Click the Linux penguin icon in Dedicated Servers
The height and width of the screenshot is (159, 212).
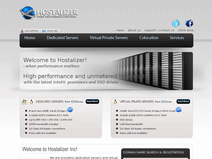pos(31,102)
